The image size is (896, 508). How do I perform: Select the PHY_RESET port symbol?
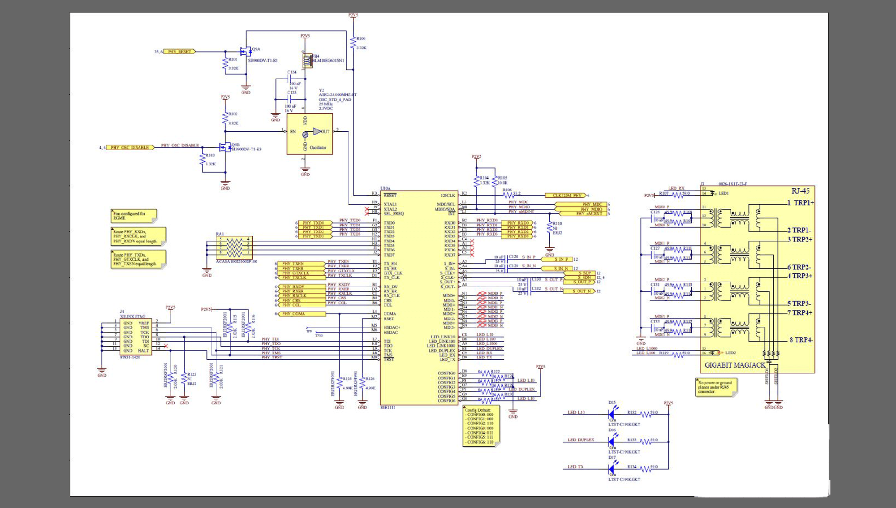[x=179, y=52]
